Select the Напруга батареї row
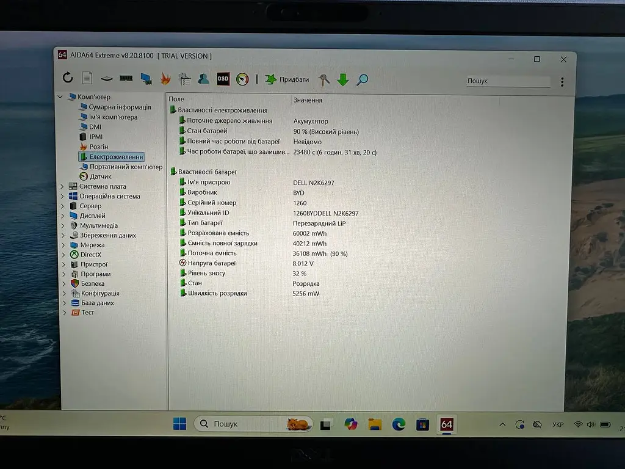 pyautogui.click(x=247, y=263)
